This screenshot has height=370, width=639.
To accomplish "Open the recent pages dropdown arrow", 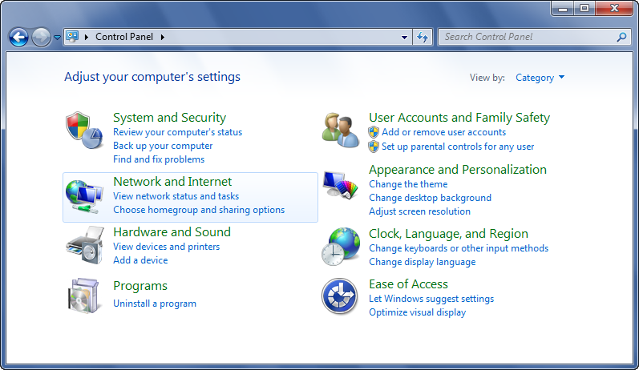I will tap(57, 38).
